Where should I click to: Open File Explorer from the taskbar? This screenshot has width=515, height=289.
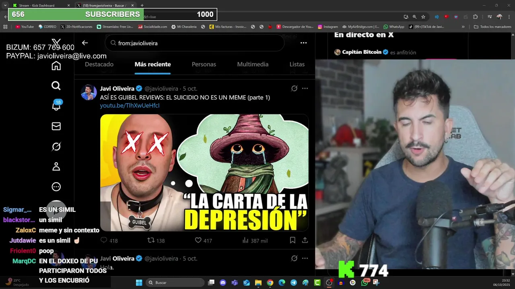(258, 283)
